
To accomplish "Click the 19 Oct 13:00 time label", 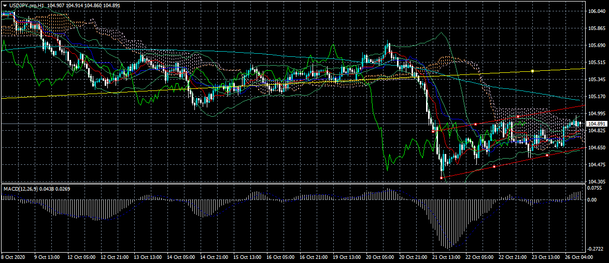I will (347, 257).
